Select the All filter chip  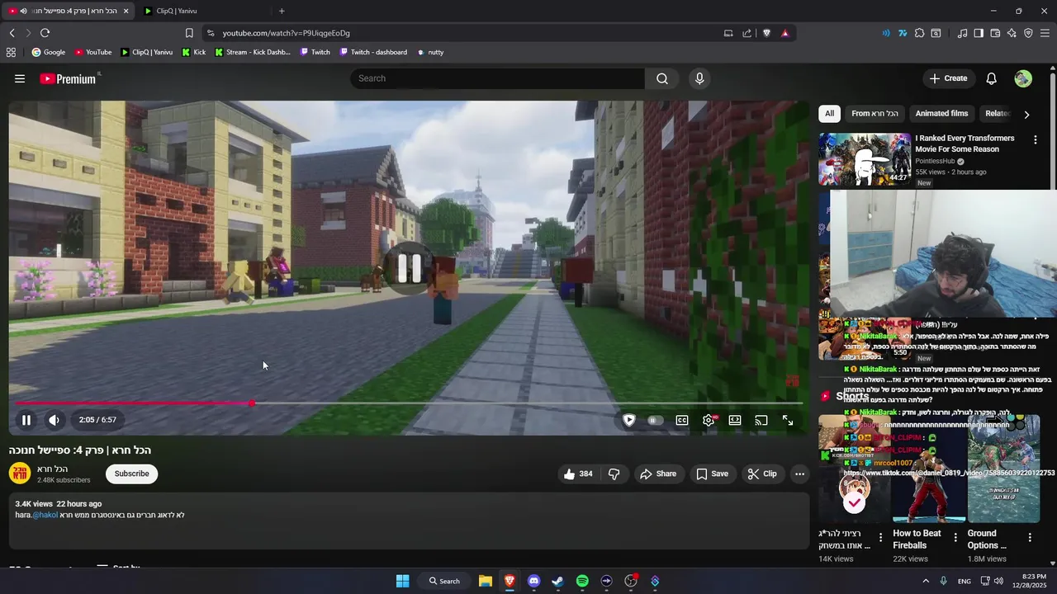pos(829,114)
